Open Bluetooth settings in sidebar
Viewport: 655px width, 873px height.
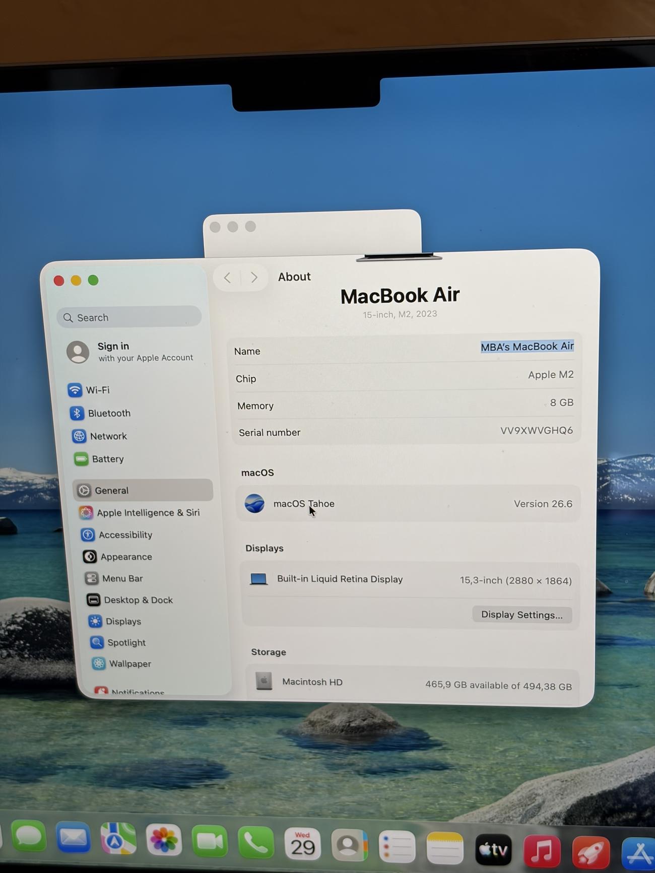(101, 413)
